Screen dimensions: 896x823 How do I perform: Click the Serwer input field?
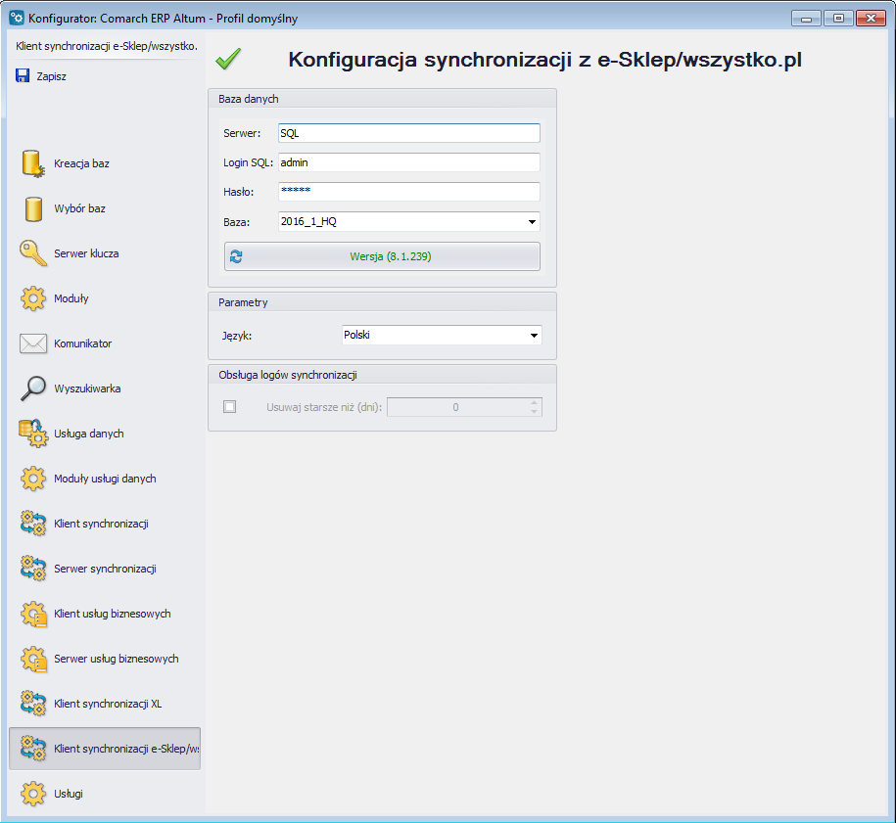(x=409, y=133)
